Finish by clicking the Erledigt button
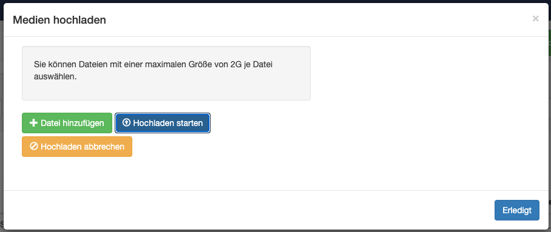Image resolution: width=551 pixels, height=232 pixels. [516, 210]
